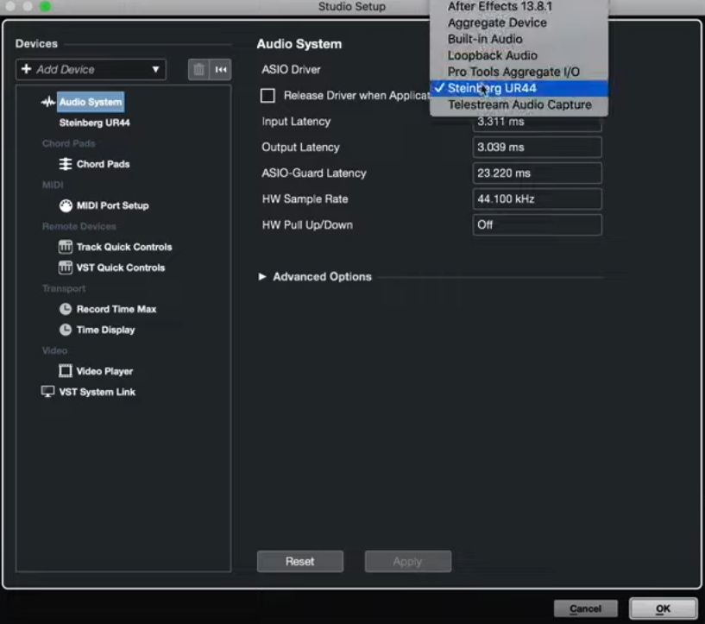The width and height of the screenshot is (705, 624).
Task: Select Time Display entry
Action: click(x=105, y=330)
